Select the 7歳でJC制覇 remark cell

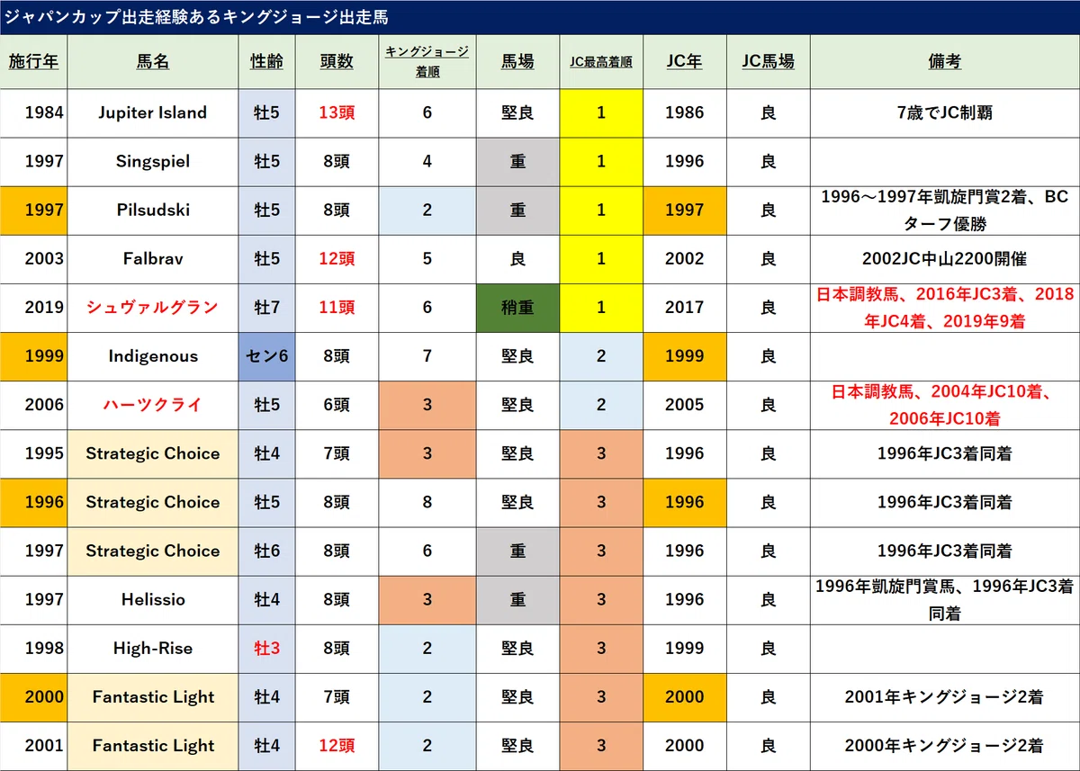coord(945,112)
